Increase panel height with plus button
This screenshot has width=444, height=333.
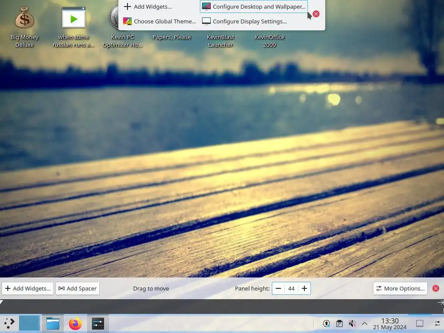(x=304, y=288)
